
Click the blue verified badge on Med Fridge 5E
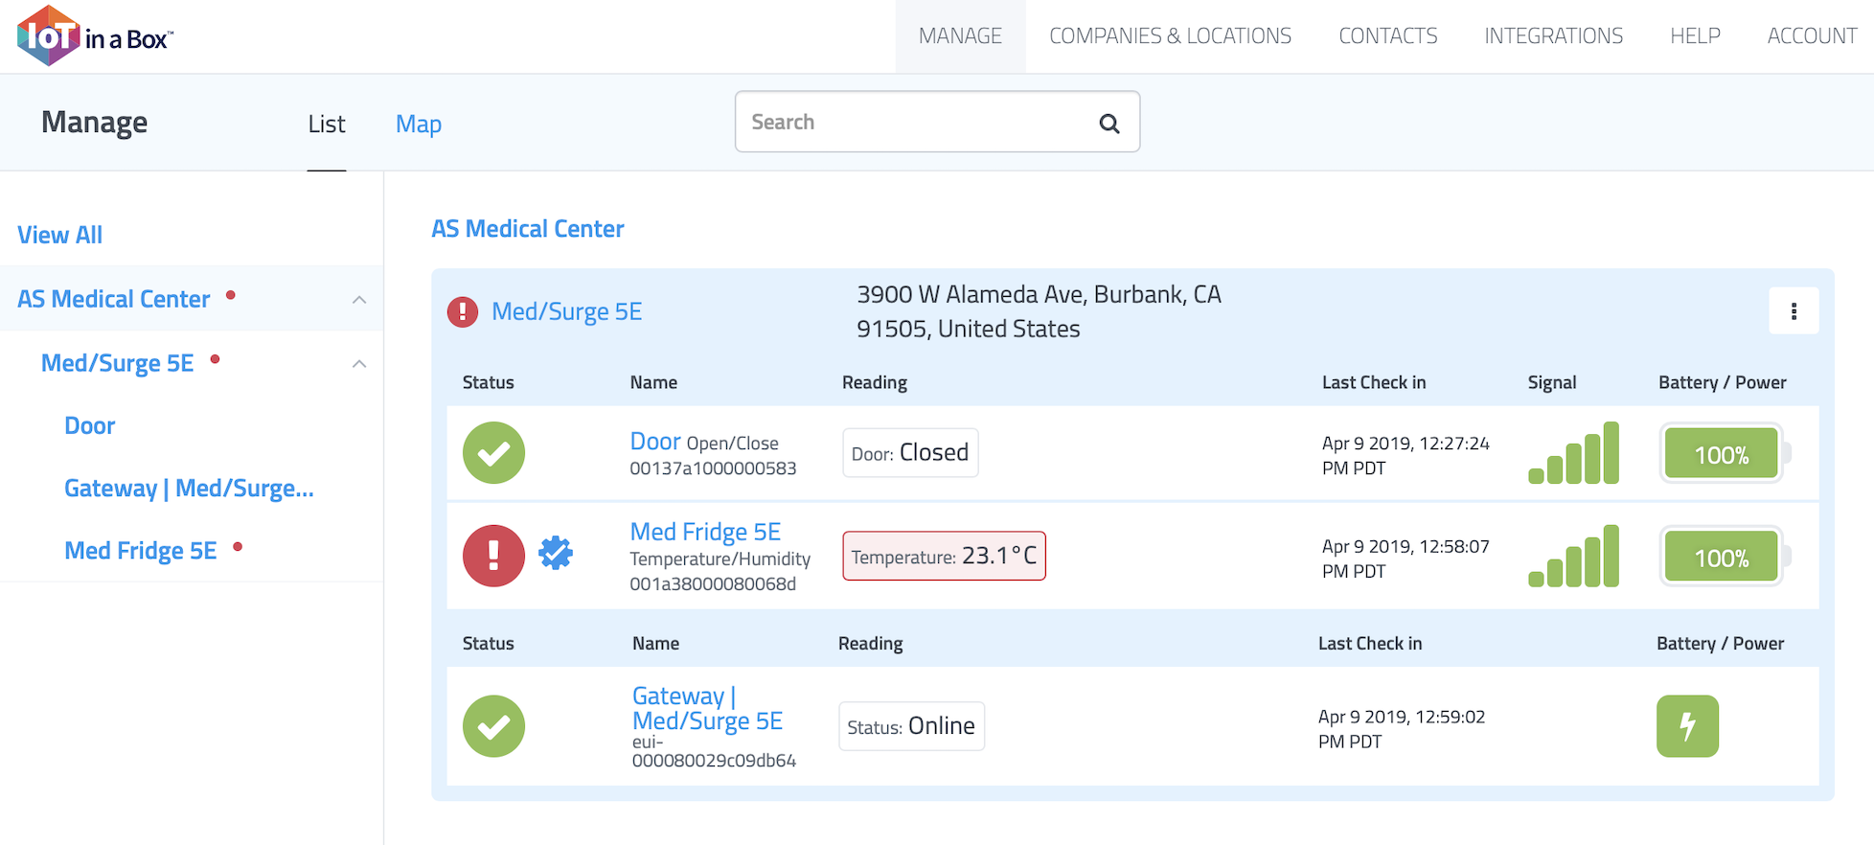[x=556, y=553]
